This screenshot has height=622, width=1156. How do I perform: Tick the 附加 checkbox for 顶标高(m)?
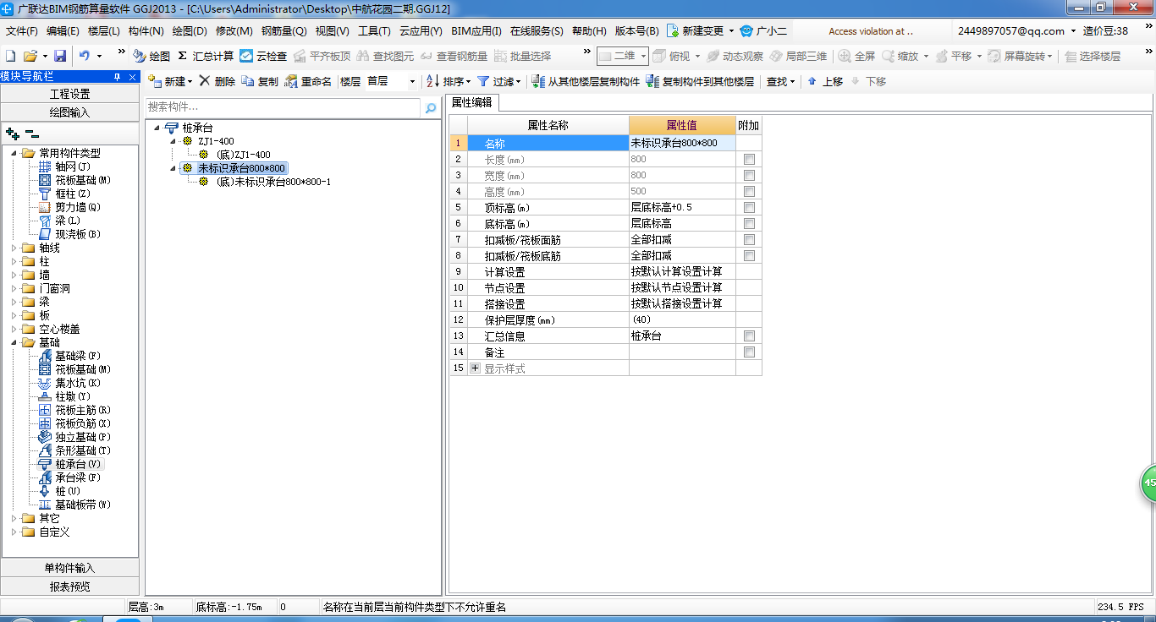749,207
